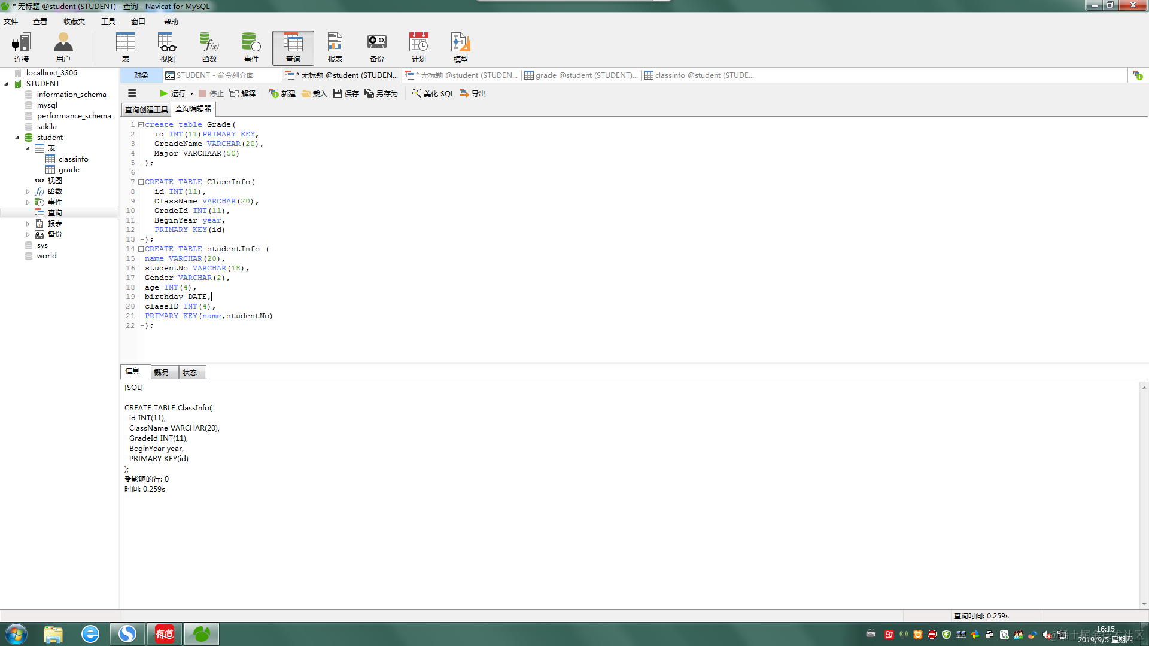Collapse the code fold at line 7

(141, 182)
